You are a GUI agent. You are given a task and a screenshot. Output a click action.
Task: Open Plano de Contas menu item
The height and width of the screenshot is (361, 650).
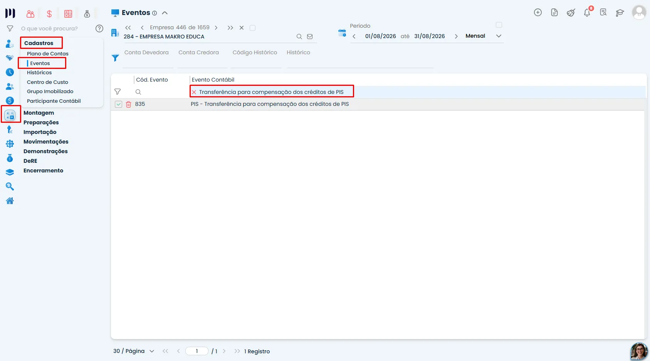[48, 53]
